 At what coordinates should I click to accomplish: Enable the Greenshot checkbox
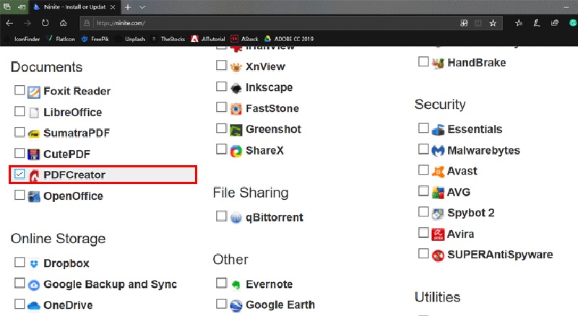pos(221,130)
